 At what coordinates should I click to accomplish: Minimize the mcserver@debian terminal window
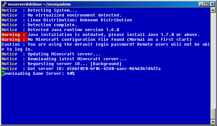coord(201,4)
